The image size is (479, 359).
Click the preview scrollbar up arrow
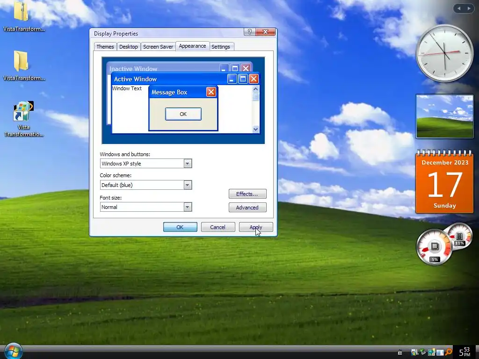tap(256, 89)
